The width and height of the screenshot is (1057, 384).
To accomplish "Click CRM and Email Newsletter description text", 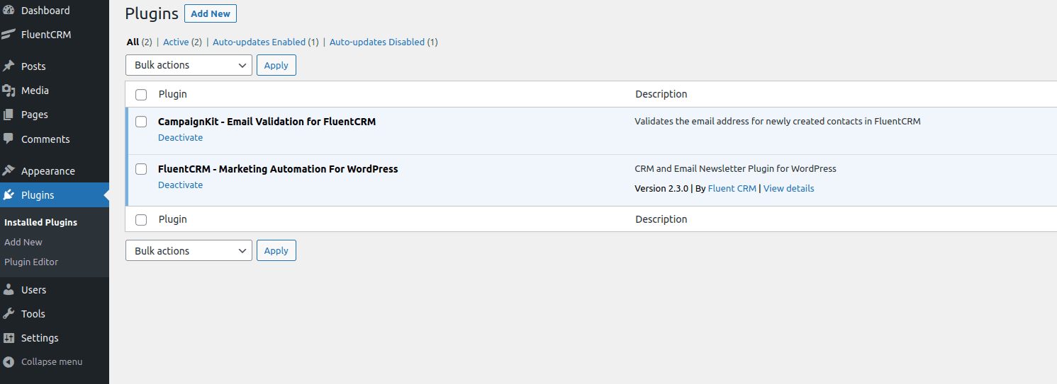I will pyautogui.click(x=735, y=169).
